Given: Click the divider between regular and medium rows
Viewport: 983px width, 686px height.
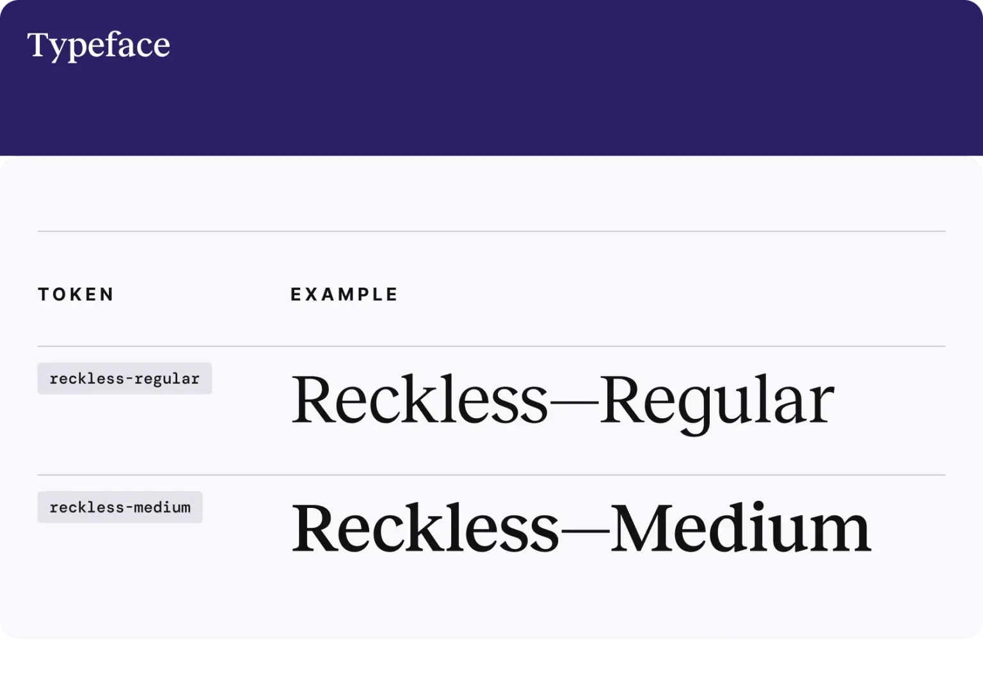Looking at the screenshot, I should [491, 475].
